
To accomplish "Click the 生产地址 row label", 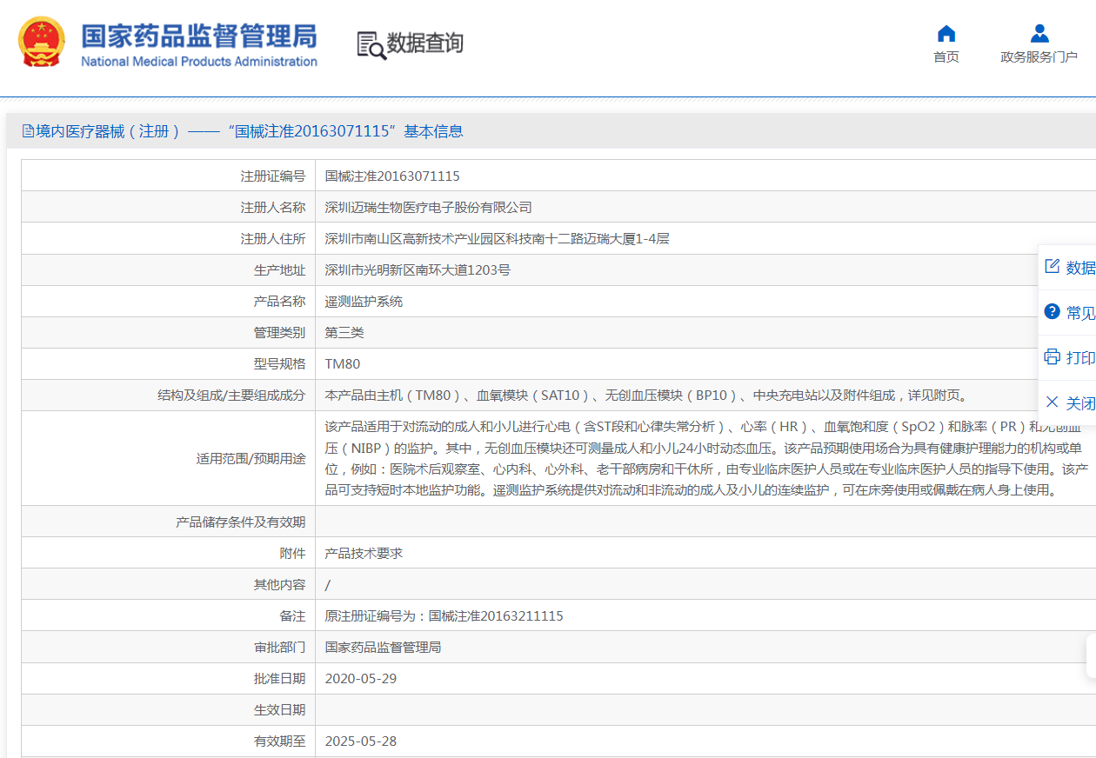I will coord(279,269).
